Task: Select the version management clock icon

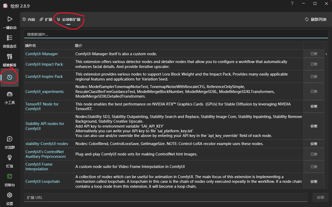Action: (x=10, y=77)
